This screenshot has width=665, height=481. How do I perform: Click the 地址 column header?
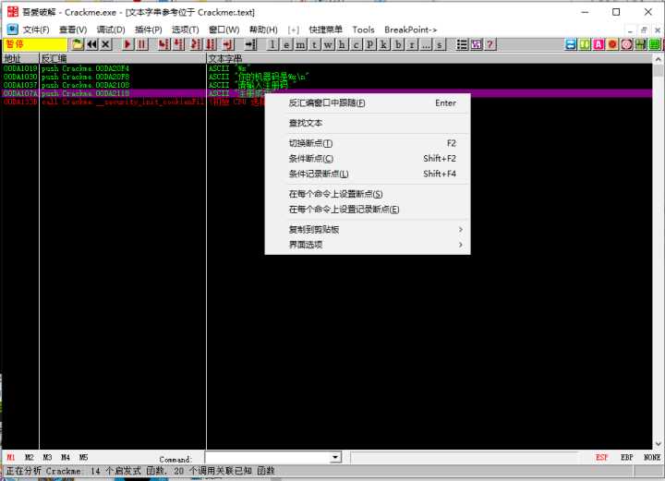click(20, 58)
